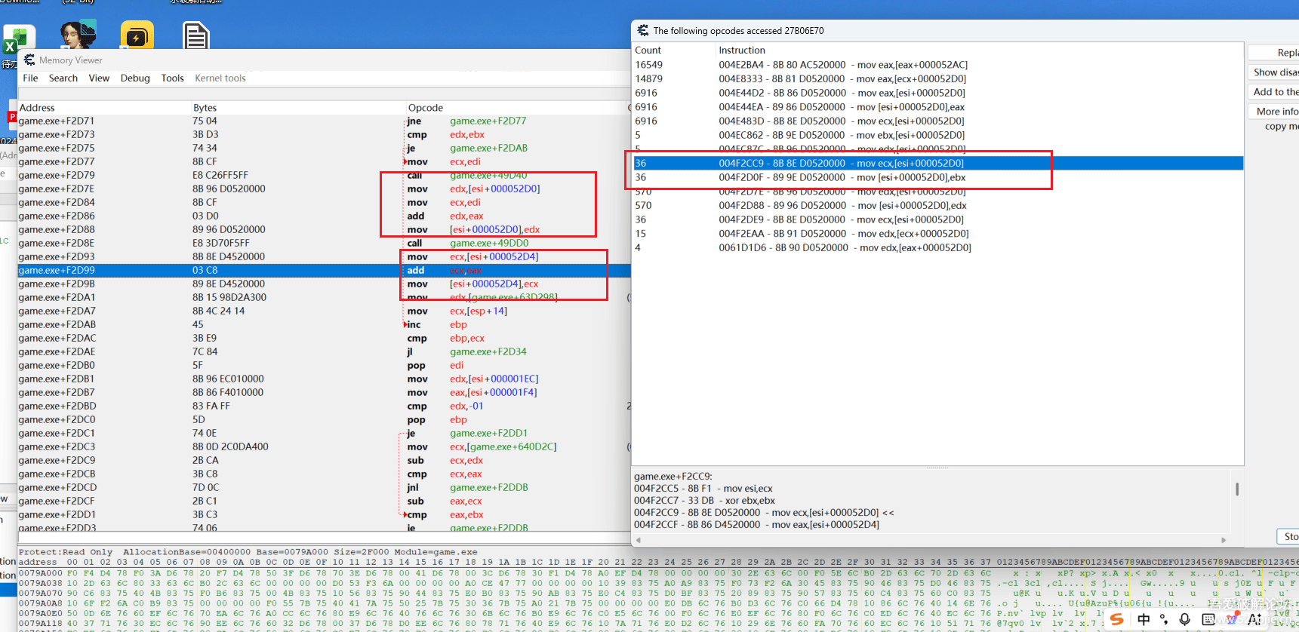Select highlighted row game.exe+F2D99
The height and width of the screenshot is (632, 1299).
(325, 270)
